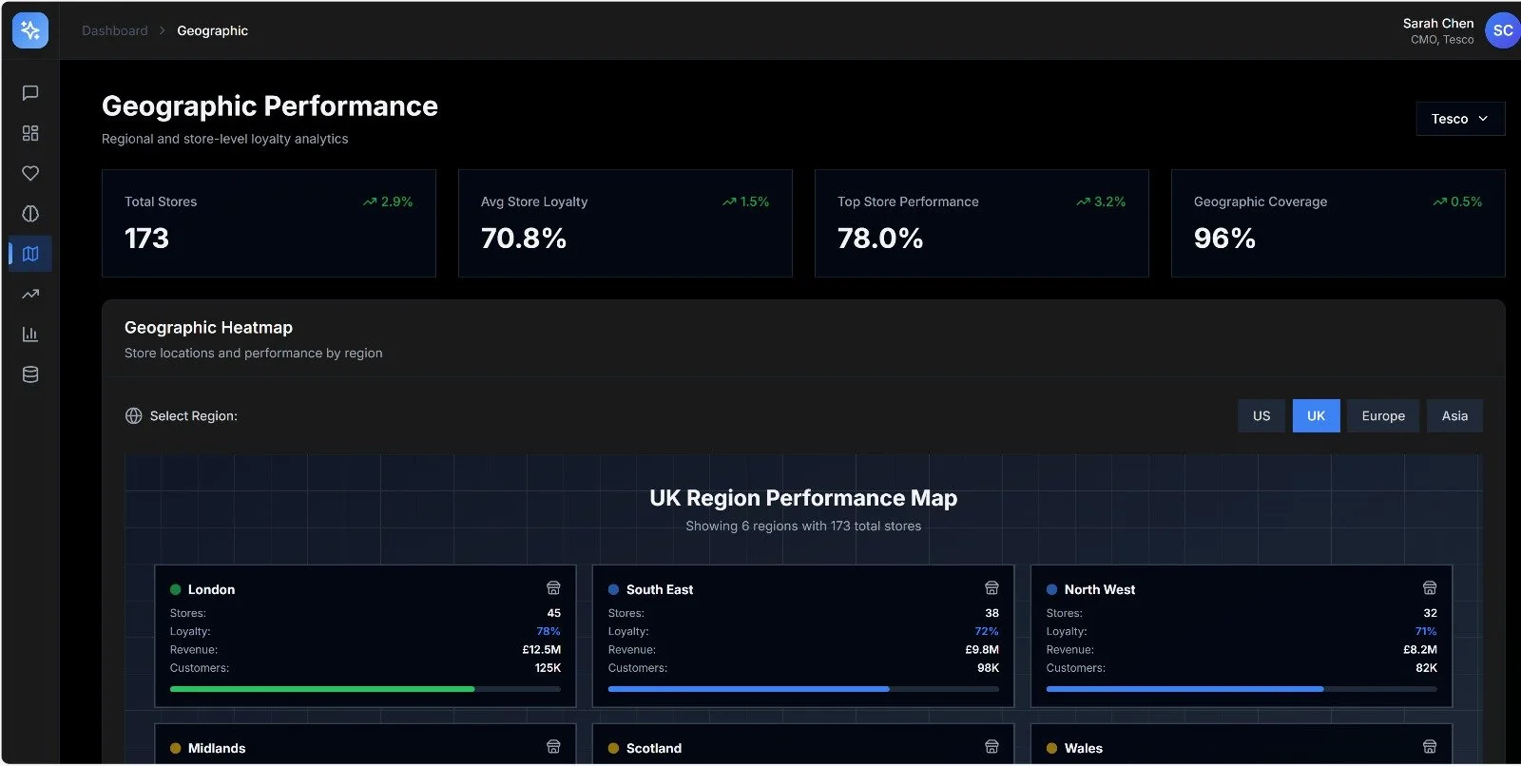1521x766 pixels.
Task: Click the UK Region Performance Map heading
Action: (803, 498)
